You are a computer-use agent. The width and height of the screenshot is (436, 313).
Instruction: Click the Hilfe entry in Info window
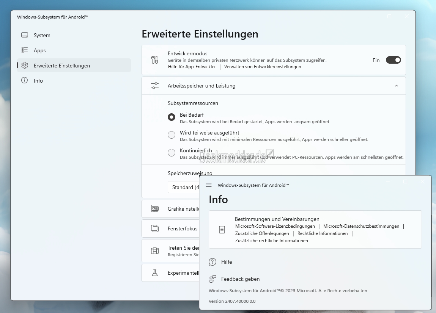click(x=226, y=261)
